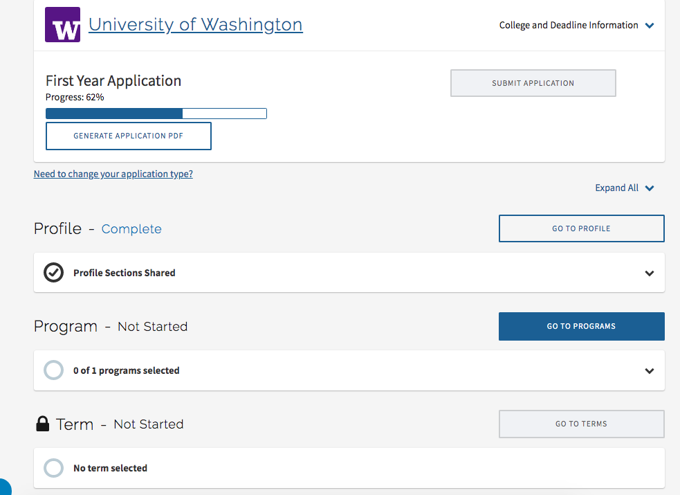Click the lock icon next to Term
This screenshot has width=680, height=495.
click(43, 424)
